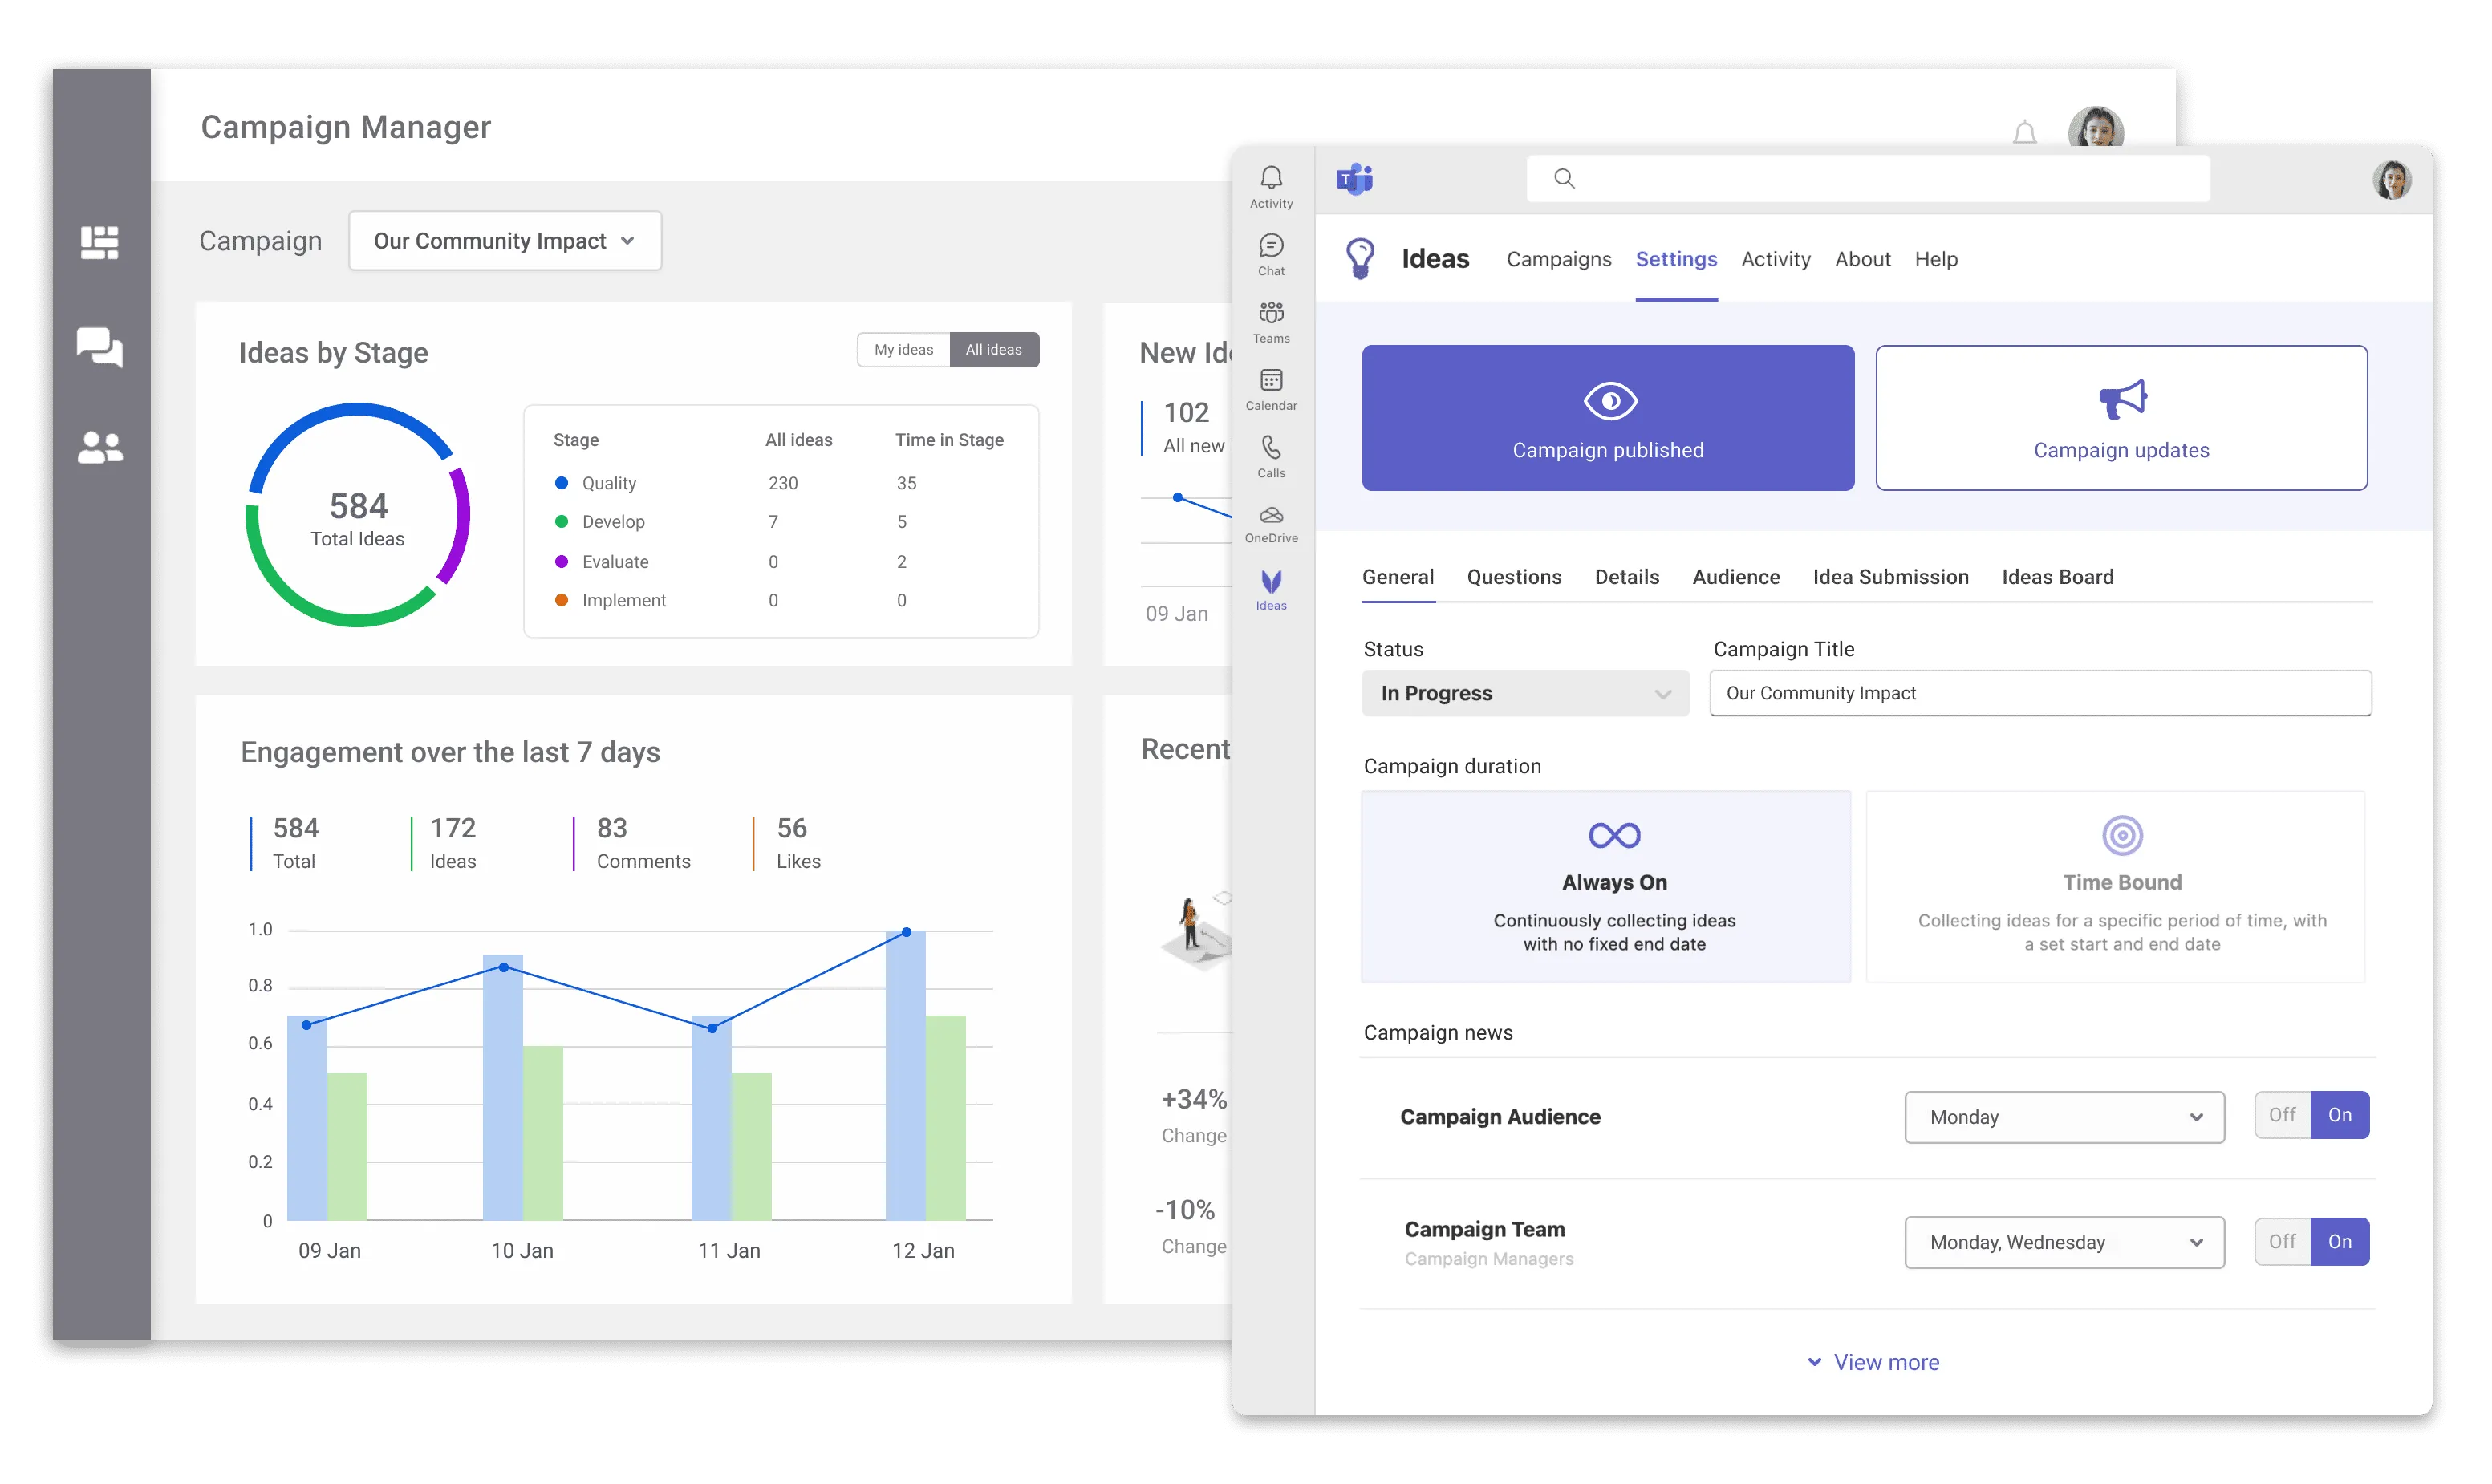Switch to the Campaigns tab

tap(1558, 259)
